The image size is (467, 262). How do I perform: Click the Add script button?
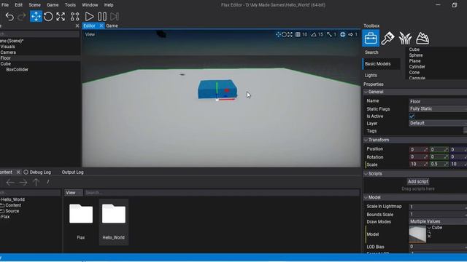pos(418,181)
